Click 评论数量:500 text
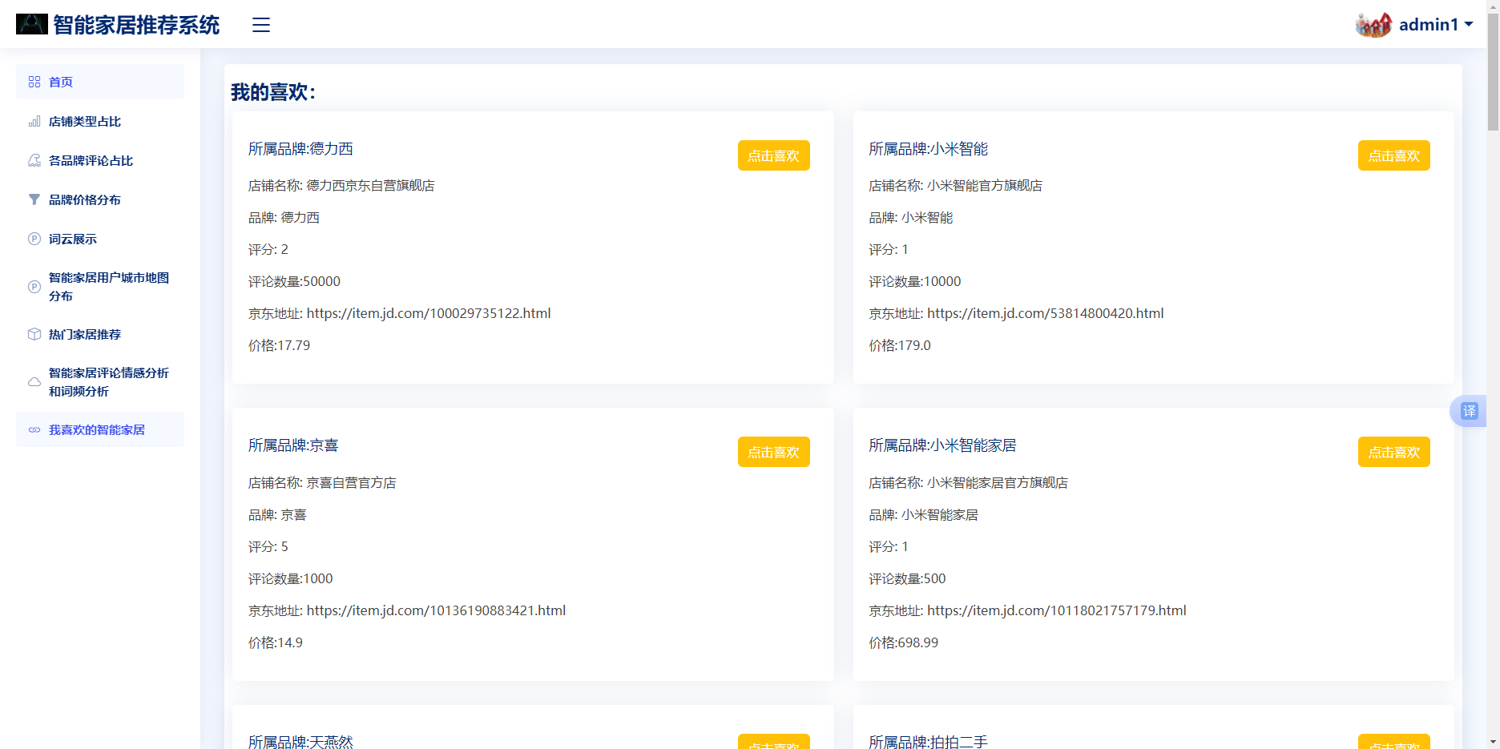The image size is (1500, 749). coord(907,578)
